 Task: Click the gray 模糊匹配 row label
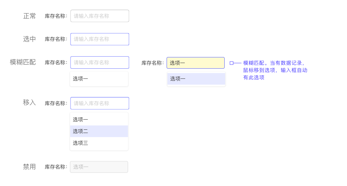click(x=23, y=62)
